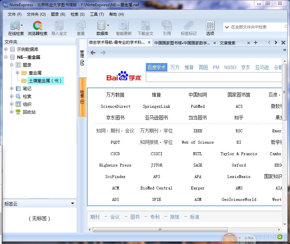
Task: Add a new browser tab with plus
Action: [x=256, y=43]
